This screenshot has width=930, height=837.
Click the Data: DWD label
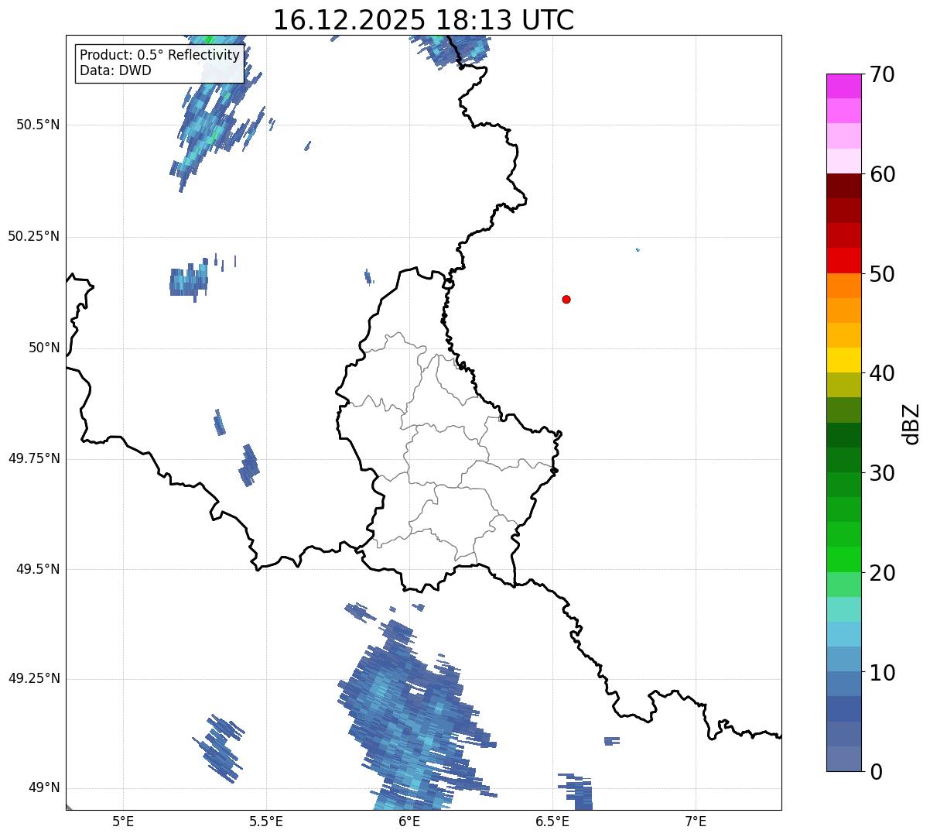115,70
